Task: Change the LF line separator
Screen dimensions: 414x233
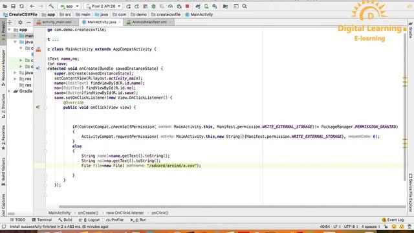Action: click(336, 227)
